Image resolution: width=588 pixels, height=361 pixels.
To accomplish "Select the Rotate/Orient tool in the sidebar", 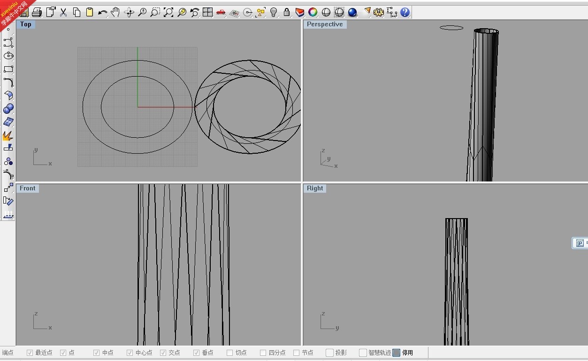I will click(8, 201).
